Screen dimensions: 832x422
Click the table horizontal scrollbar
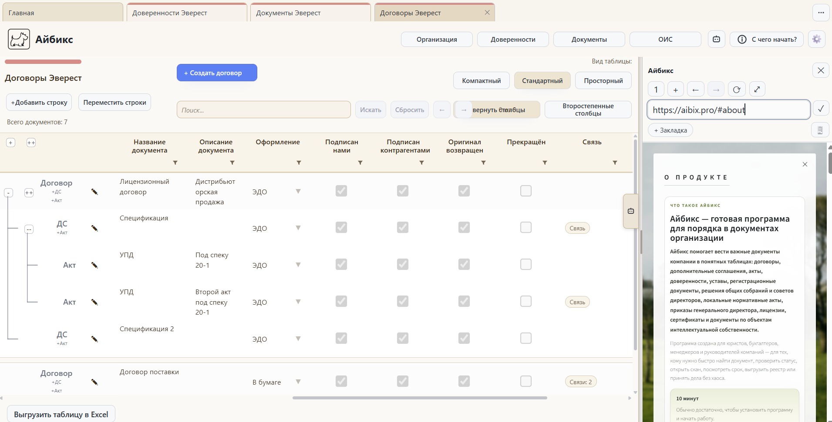pos(420,398)
